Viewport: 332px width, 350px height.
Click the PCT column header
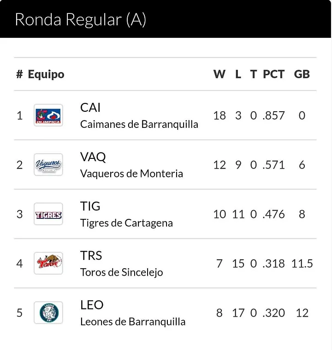pos(274,74)
